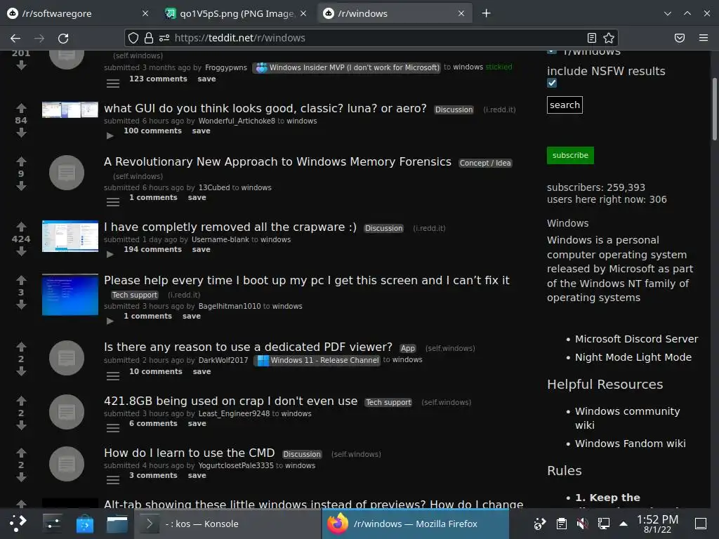Downvote 'I have completly removed all the crapware' post

tap(21, 251)
